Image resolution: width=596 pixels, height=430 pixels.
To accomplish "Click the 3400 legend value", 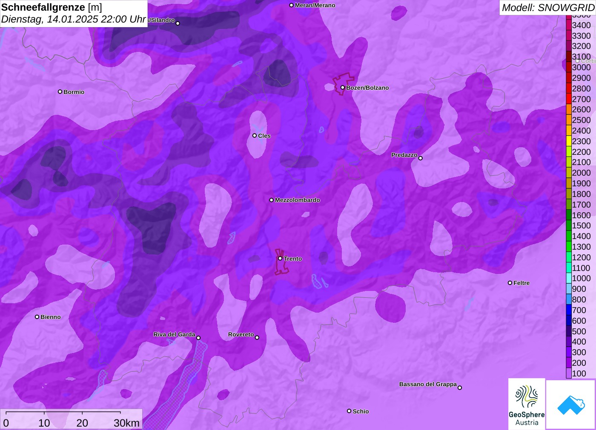I will [x=581, y=25].
